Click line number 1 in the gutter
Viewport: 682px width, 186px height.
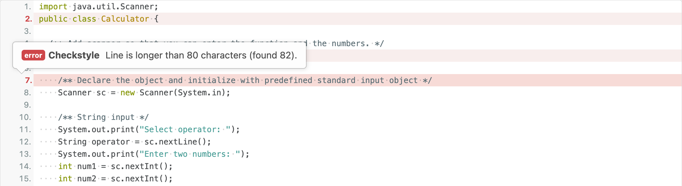(28, 7)
